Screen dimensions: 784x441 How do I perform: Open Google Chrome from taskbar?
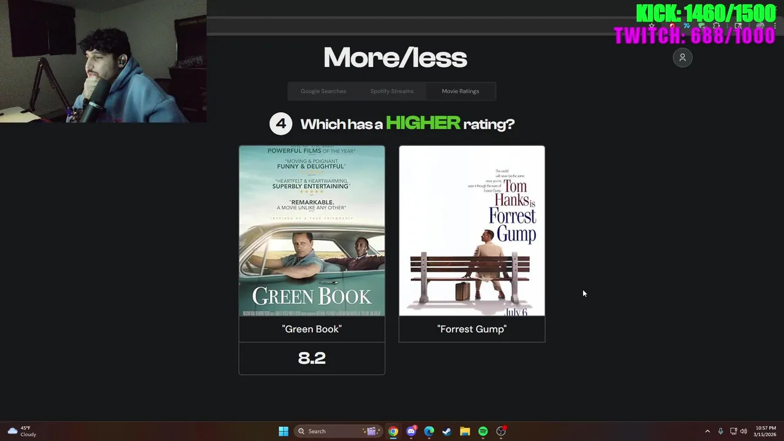[393, 431]
